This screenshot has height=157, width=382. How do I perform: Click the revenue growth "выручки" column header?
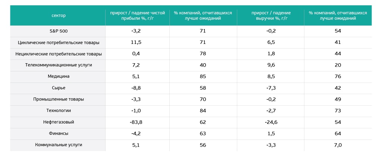[270, 15]
